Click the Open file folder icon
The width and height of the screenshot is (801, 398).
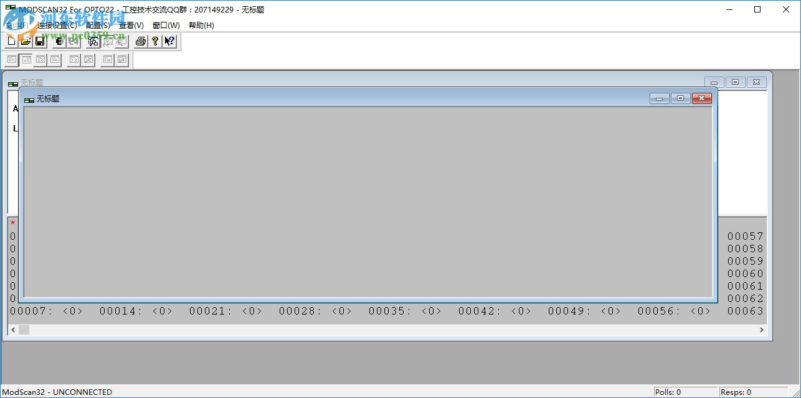click(x=26, y=41)
